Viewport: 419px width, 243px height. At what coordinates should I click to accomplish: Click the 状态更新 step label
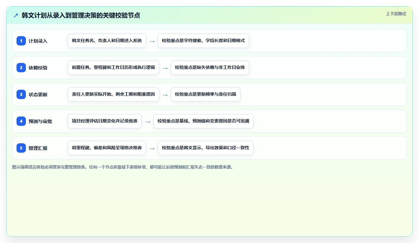pos(38,94)
